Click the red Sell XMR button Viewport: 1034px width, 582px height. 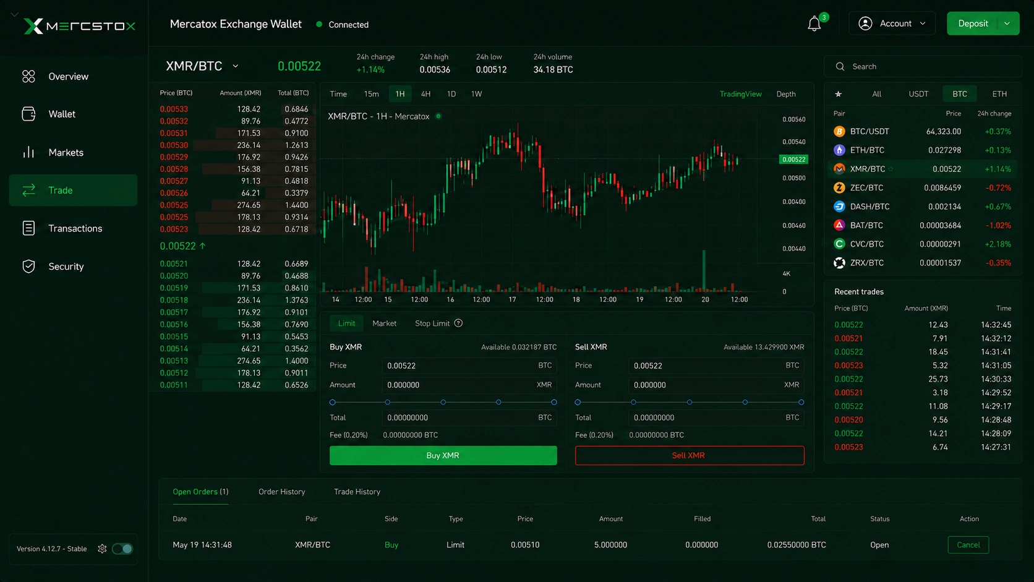tap(690, 455)
